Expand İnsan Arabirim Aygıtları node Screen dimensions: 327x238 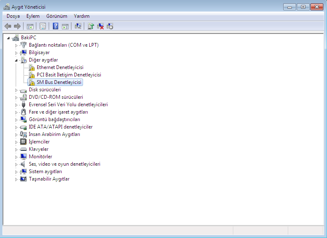coord(16,135)
